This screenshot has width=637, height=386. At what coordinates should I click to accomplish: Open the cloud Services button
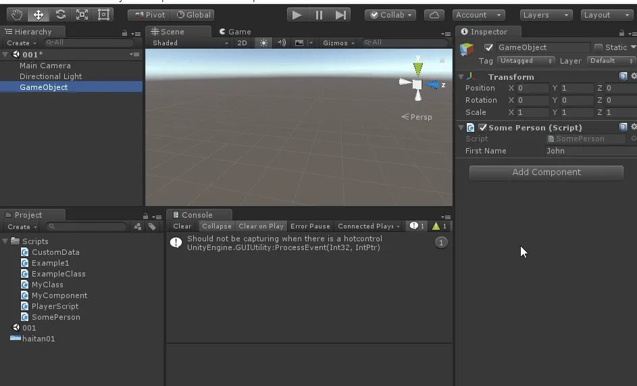coord(434,15)
